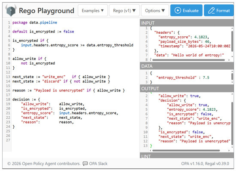Click the OPA Slack chat bubble icon
236x171 pixels.
click(x=85, y=163)
